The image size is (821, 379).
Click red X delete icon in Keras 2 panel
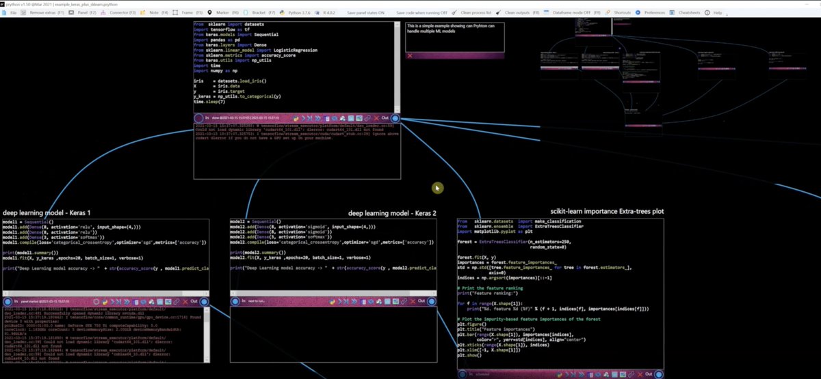pyautogui.click(x=413, y=300)
